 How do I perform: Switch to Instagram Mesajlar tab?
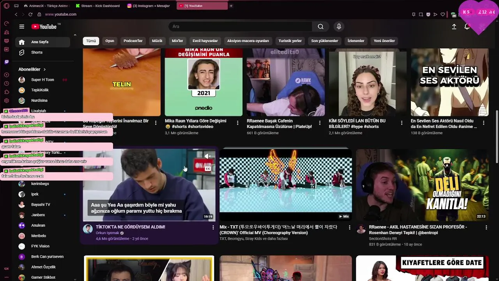point(149,6)
